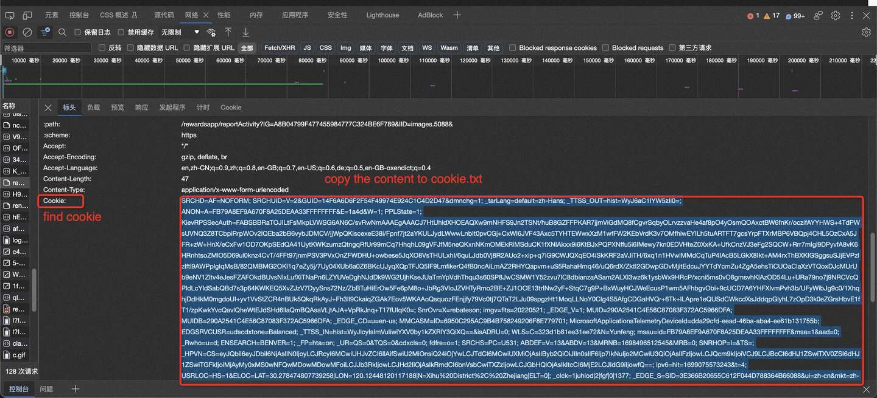The image size is (877, 398).
Task: Filter requests by Img type
Action: [x=345, y=48]
